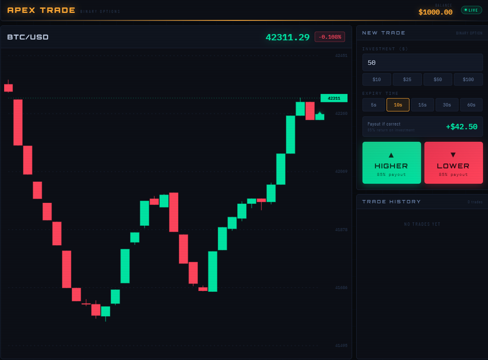488x360 pixels.
Task: Click the red LOWER trade button
Action: coord(453,163)
